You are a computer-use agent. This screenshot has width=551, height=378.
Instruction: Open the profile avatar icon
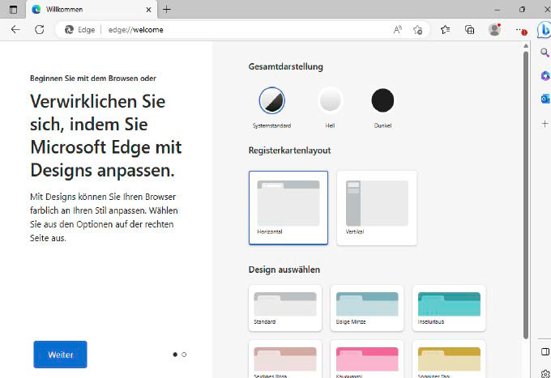[x=494, y=30]
